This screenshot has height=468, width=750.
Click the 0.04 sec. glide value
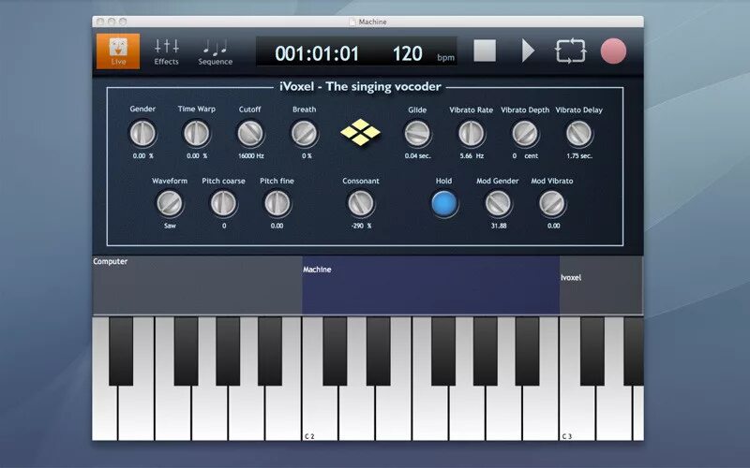(417, 156)
